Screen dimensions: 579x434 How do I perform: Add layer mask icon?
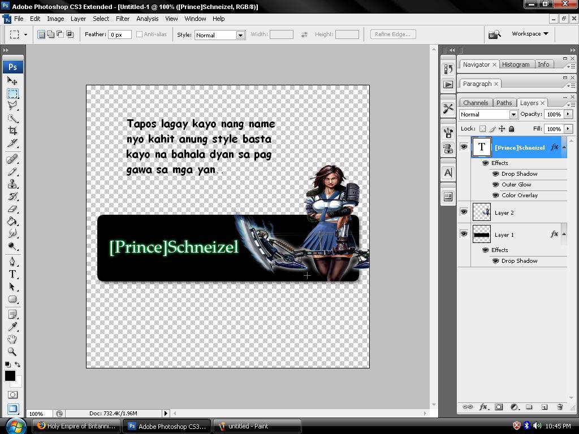pyautogui.click(x=499, y=407)
